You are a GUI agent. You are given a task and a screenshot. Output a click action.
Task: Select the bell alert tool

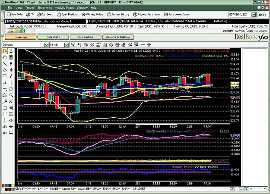11,51
